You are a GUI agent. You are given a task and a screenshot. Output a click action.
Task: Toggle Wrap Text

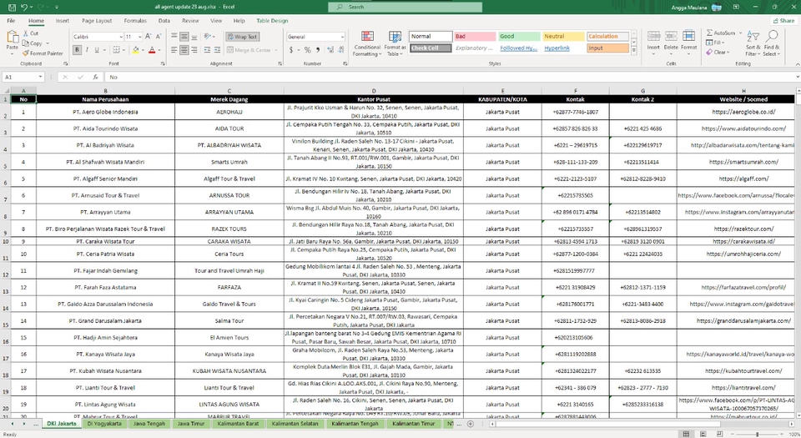click(x=243, y=37)
